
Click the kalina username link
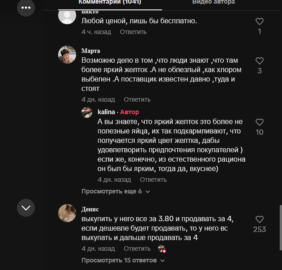coord(107,112)
